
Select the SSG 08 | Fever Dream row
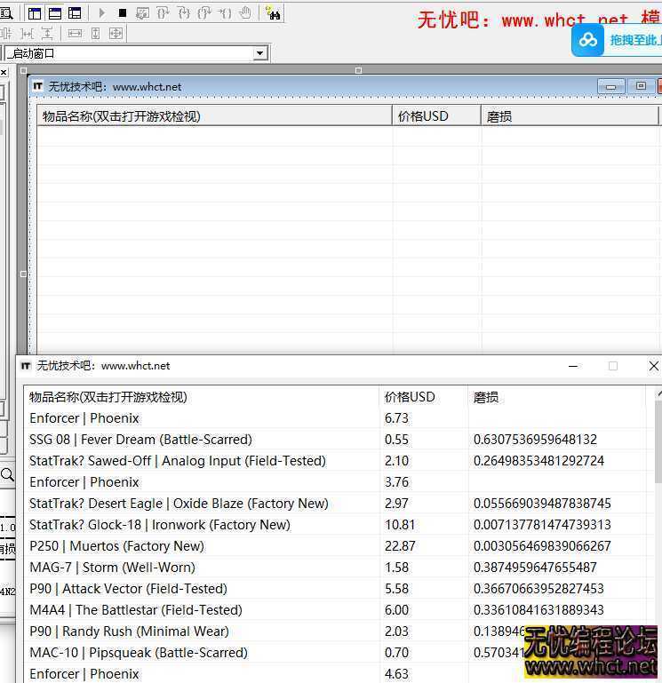pyautogui.click(x=140, y=440)
